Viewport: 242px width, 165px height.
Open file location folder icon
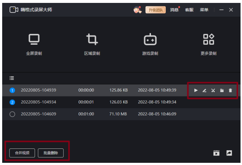pos(222,90)
